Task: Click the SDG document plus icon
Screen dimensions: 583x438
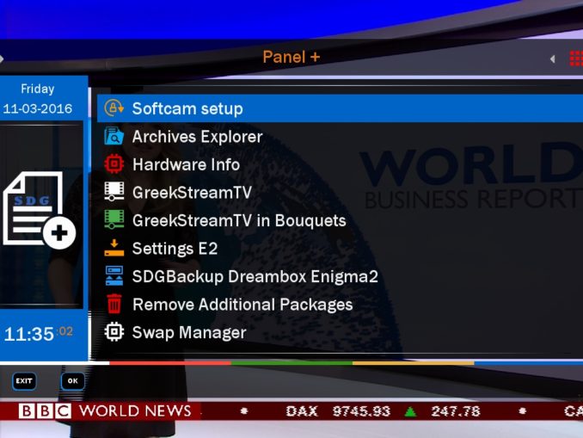Action: pos(39,210)
